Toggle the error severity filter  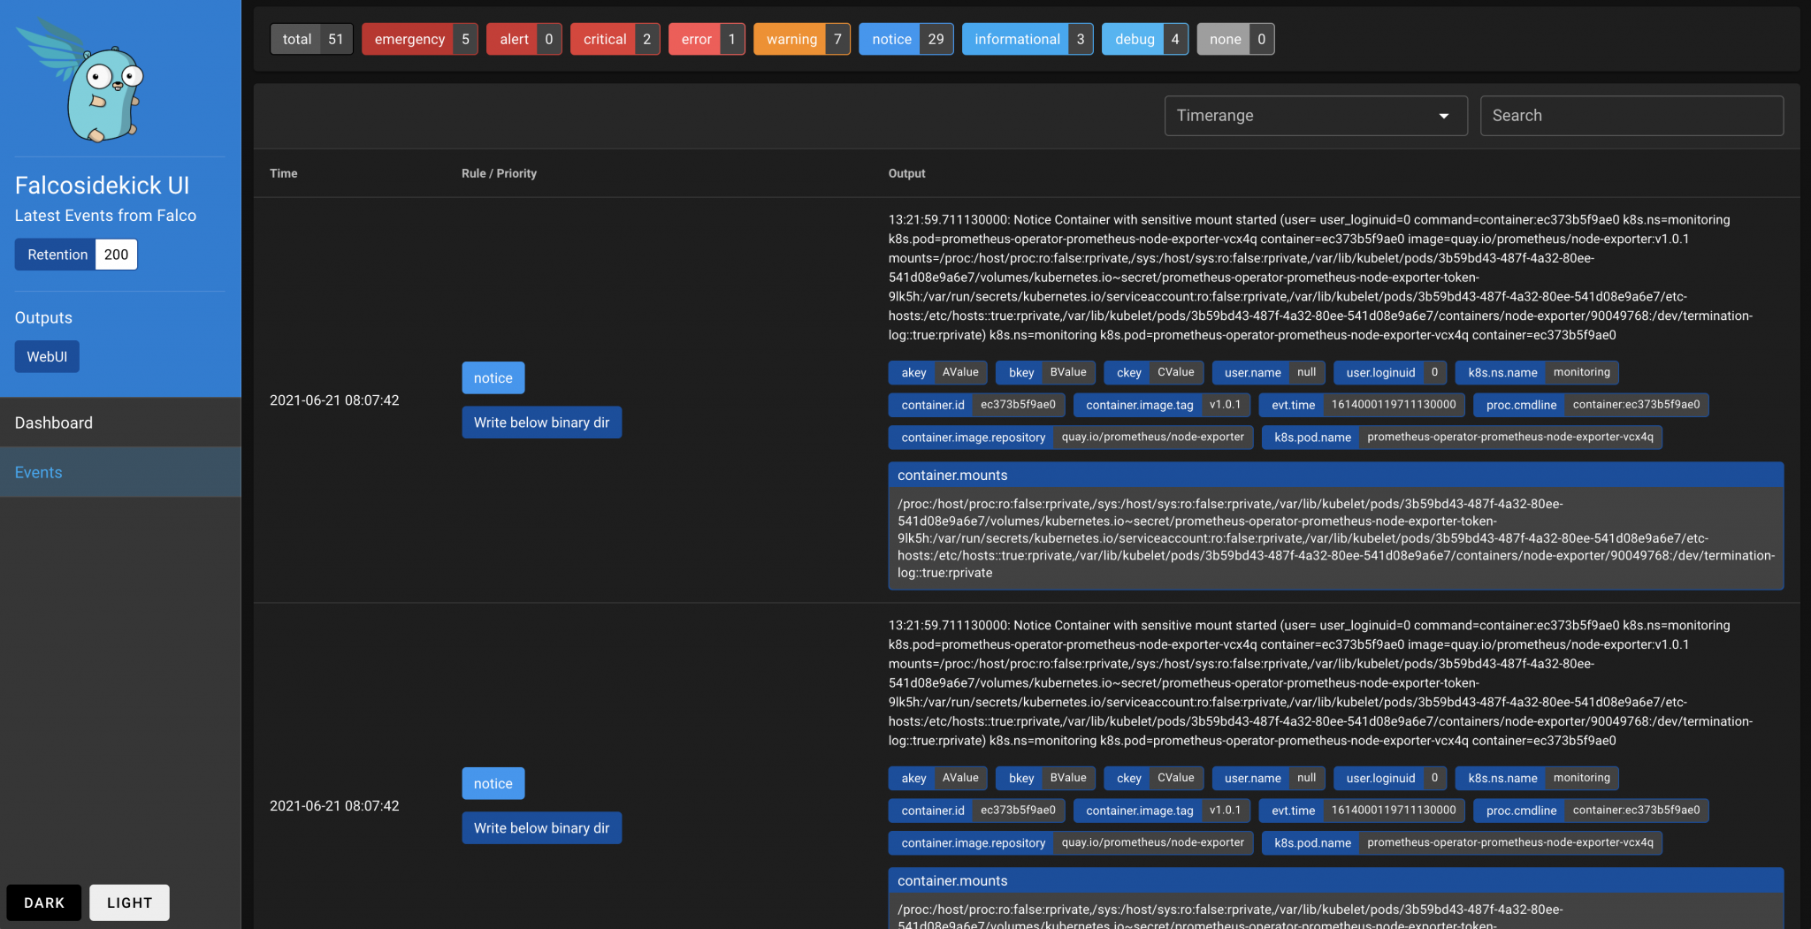coord(706,39)
